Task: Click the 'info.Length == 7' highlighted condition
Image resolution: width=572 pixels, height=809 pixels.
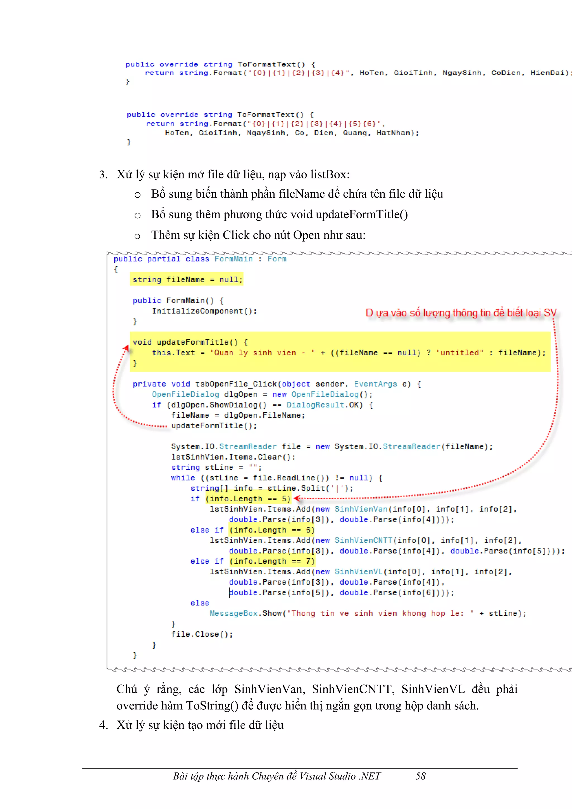Action: pos(271,561)
